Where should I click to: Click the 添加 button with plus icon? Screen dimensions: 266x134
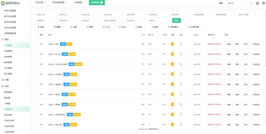point(41,27)
